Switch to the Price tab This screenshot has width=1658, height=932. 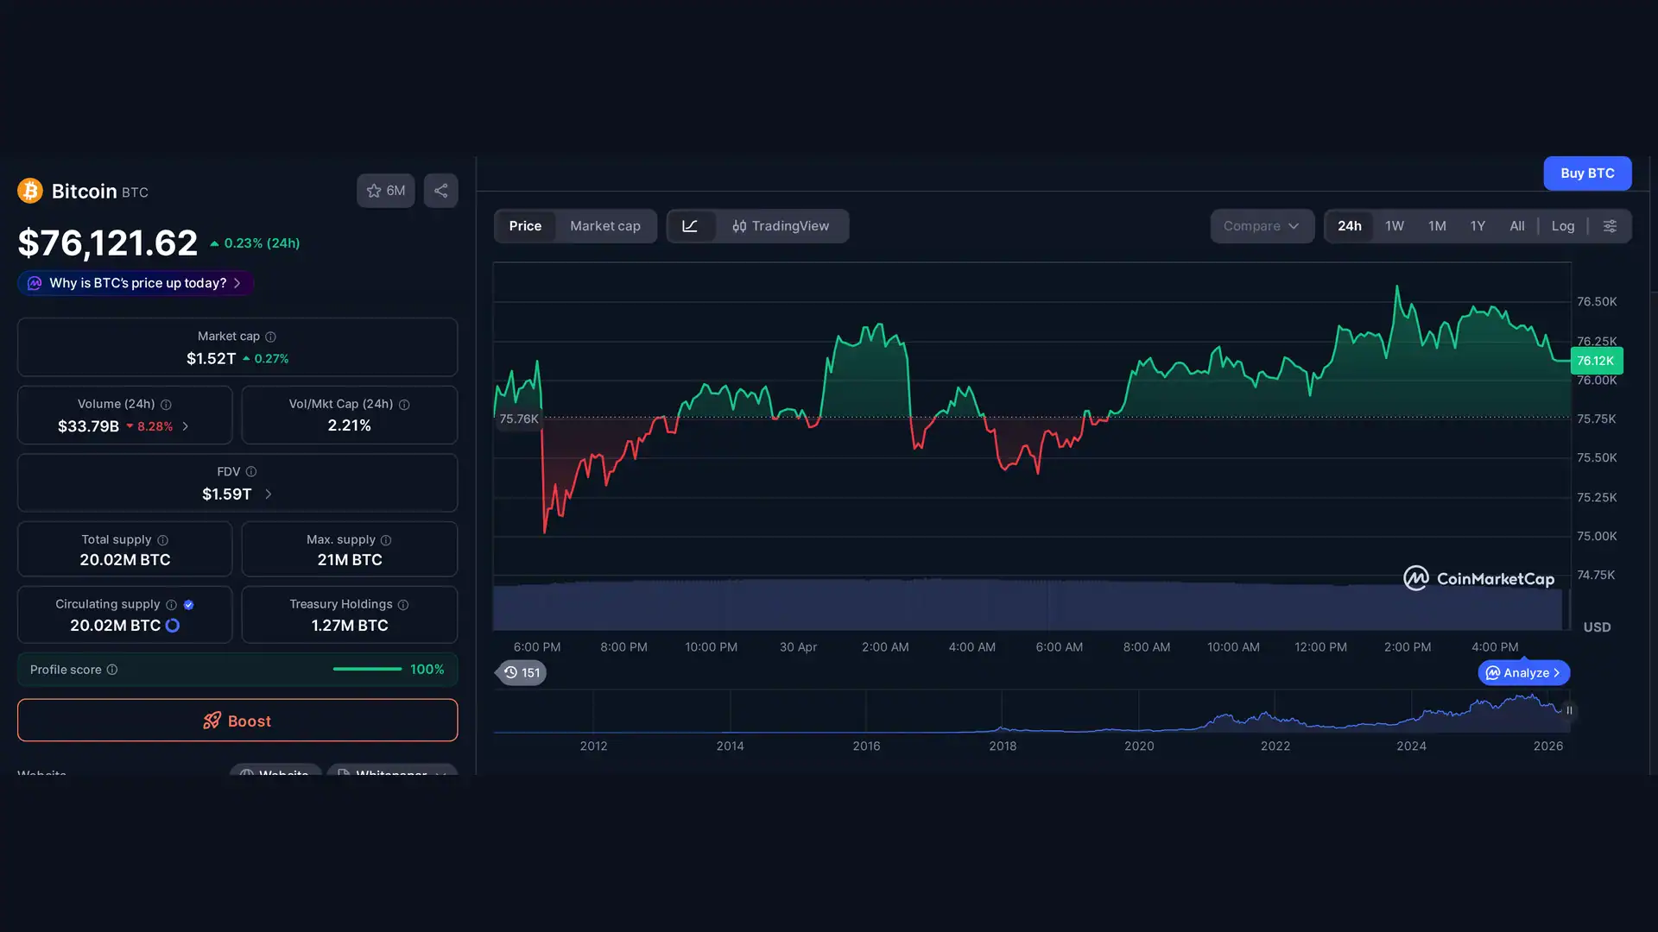pos(525,226)
